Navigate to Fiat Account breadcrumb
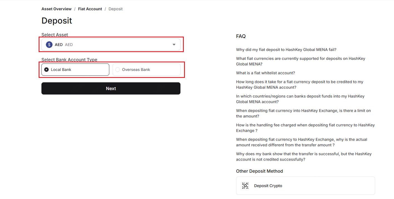 tap(90, 9)
